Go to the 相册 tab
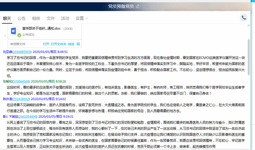 pyautogui.click(x=36, y=18)
